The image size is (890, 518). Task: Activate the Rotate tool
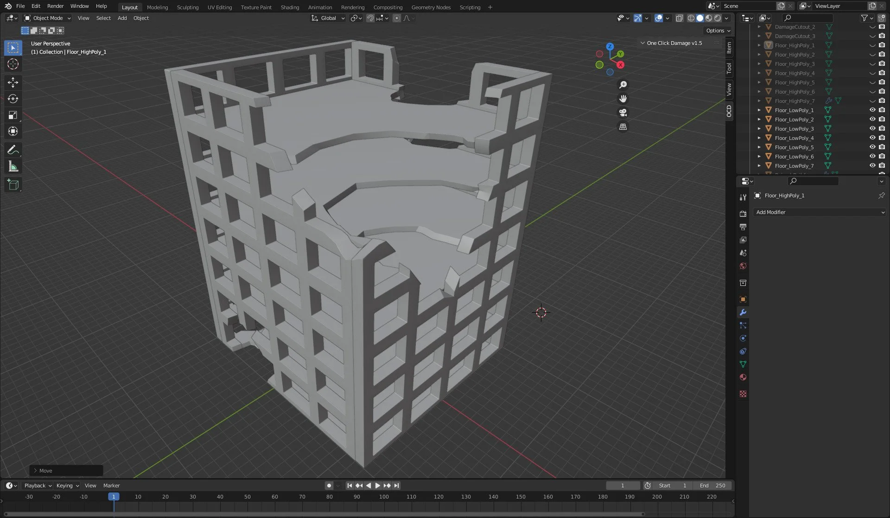pos(13,99)
